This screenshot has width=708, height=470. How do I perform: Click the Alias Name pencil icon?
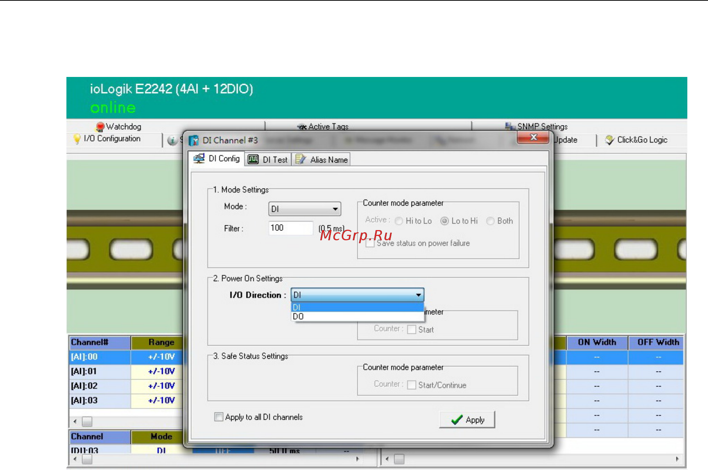(301, 160)
